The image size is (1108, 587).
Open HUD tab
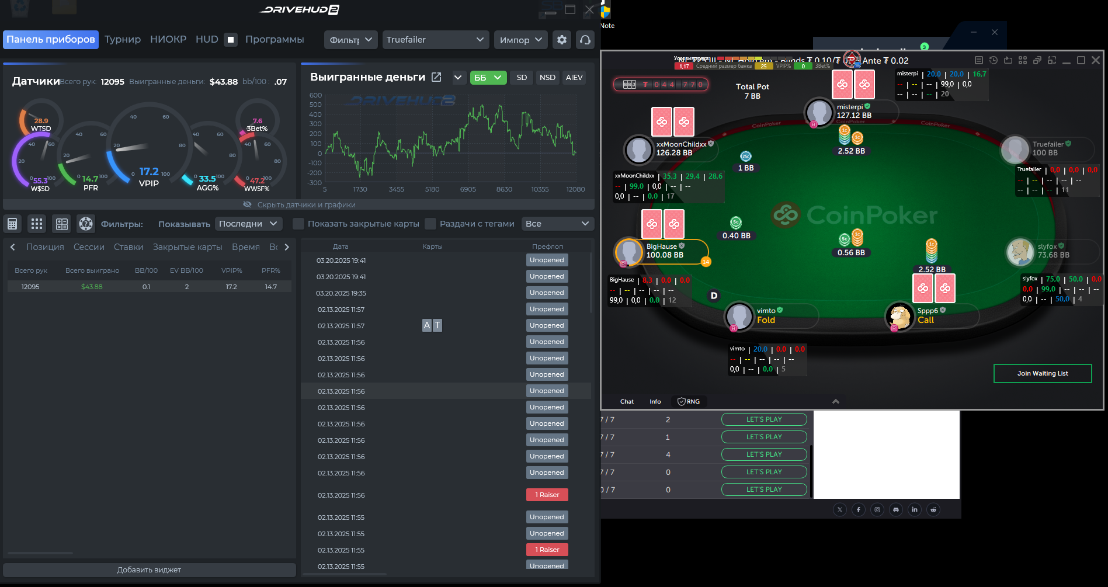coord(207,40)
